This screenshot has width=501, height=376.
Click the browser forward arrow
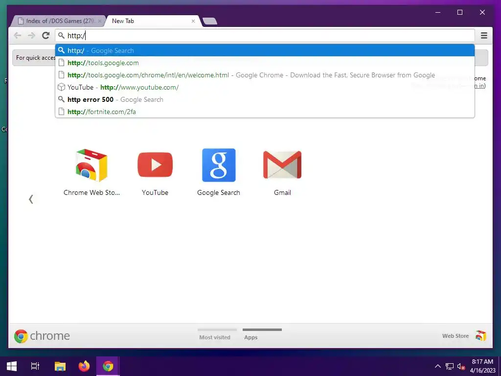click(31, 35)
